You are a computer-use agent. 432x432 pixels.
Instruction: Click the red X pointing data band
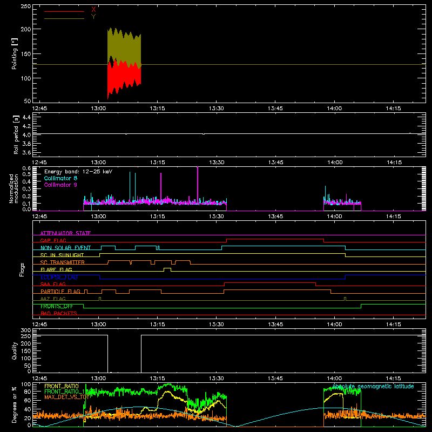124,77
